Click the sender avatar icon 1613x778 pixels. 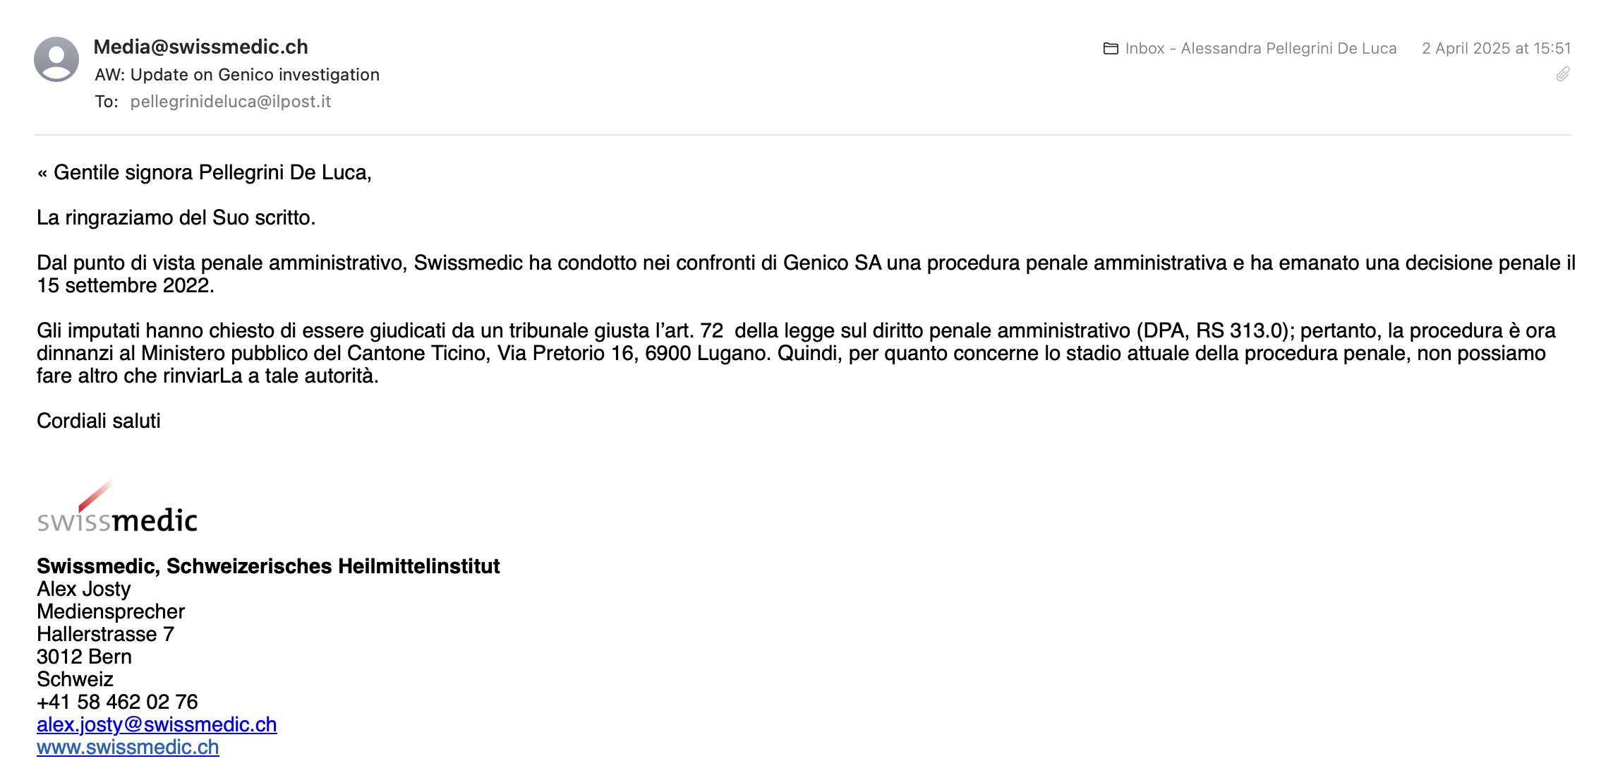(x=56, y=59)
